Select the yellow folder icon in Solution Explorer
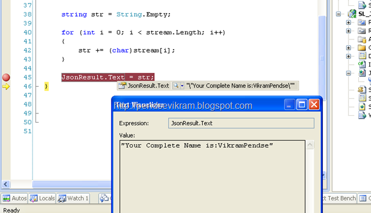This screenshot has height=213, width=371. coord(362,47)
